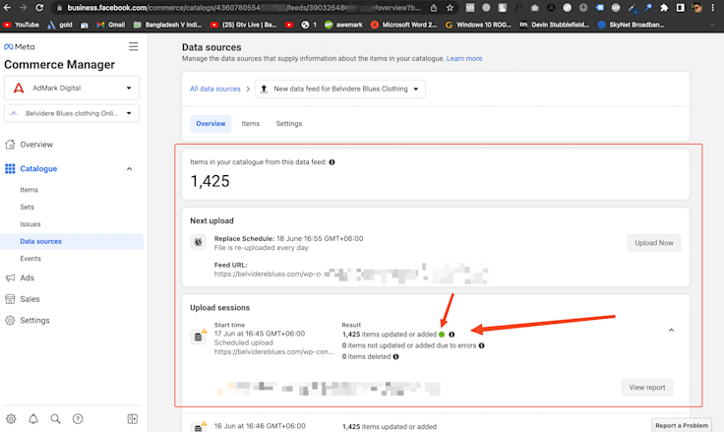Viewport: 724px width, 432px height.
Task: Click the share icon in address bar
Action: (x=434, y=8)
